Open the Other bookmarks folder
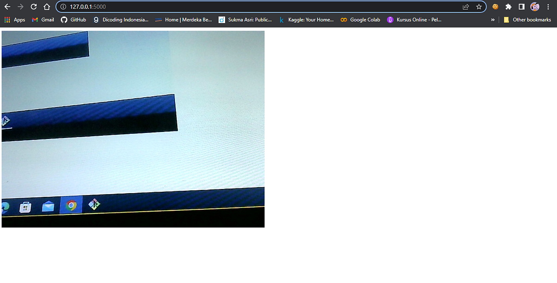Viewport: 557px width, 283px height. [x=527, y=19]
